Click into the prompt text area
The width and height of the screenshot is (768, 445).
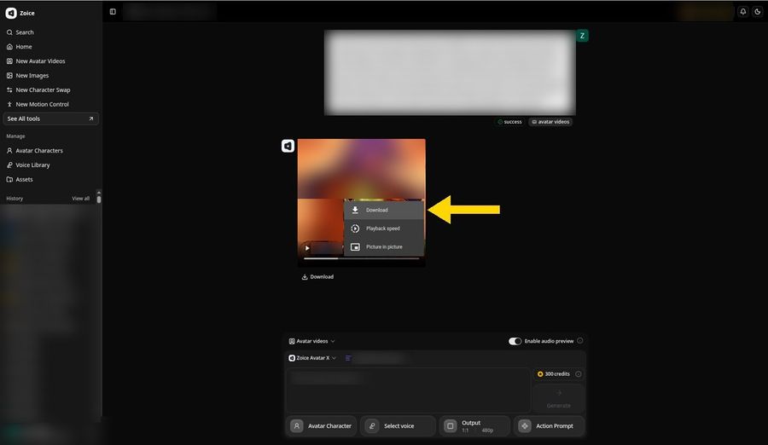pyautogui.click(x=409, y=390)
